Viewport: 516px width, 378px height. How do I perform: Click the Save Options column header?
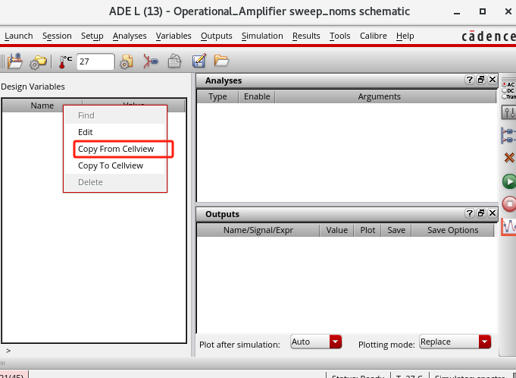453,230
